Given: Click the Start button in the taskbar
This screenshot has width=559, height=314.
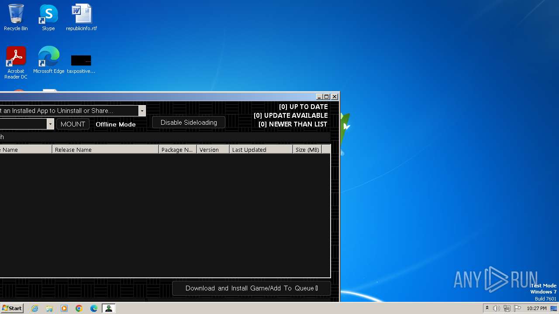Looking at the screenshot, I should point(12,308).
